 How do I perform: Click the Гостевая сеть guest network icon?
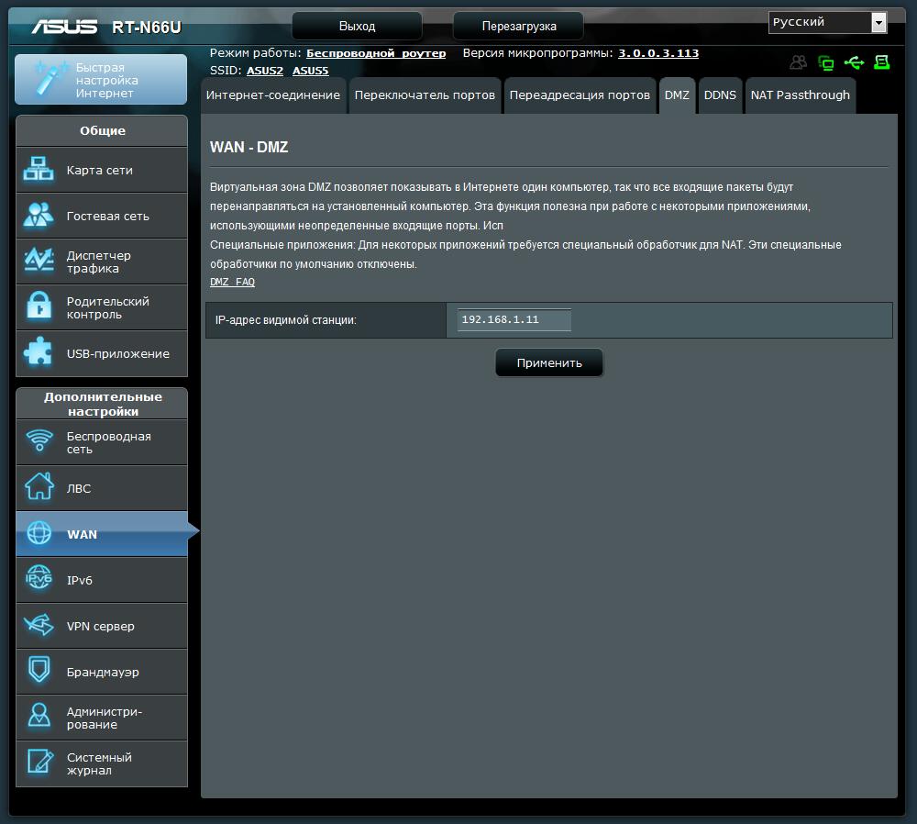[x=39, y=215]
